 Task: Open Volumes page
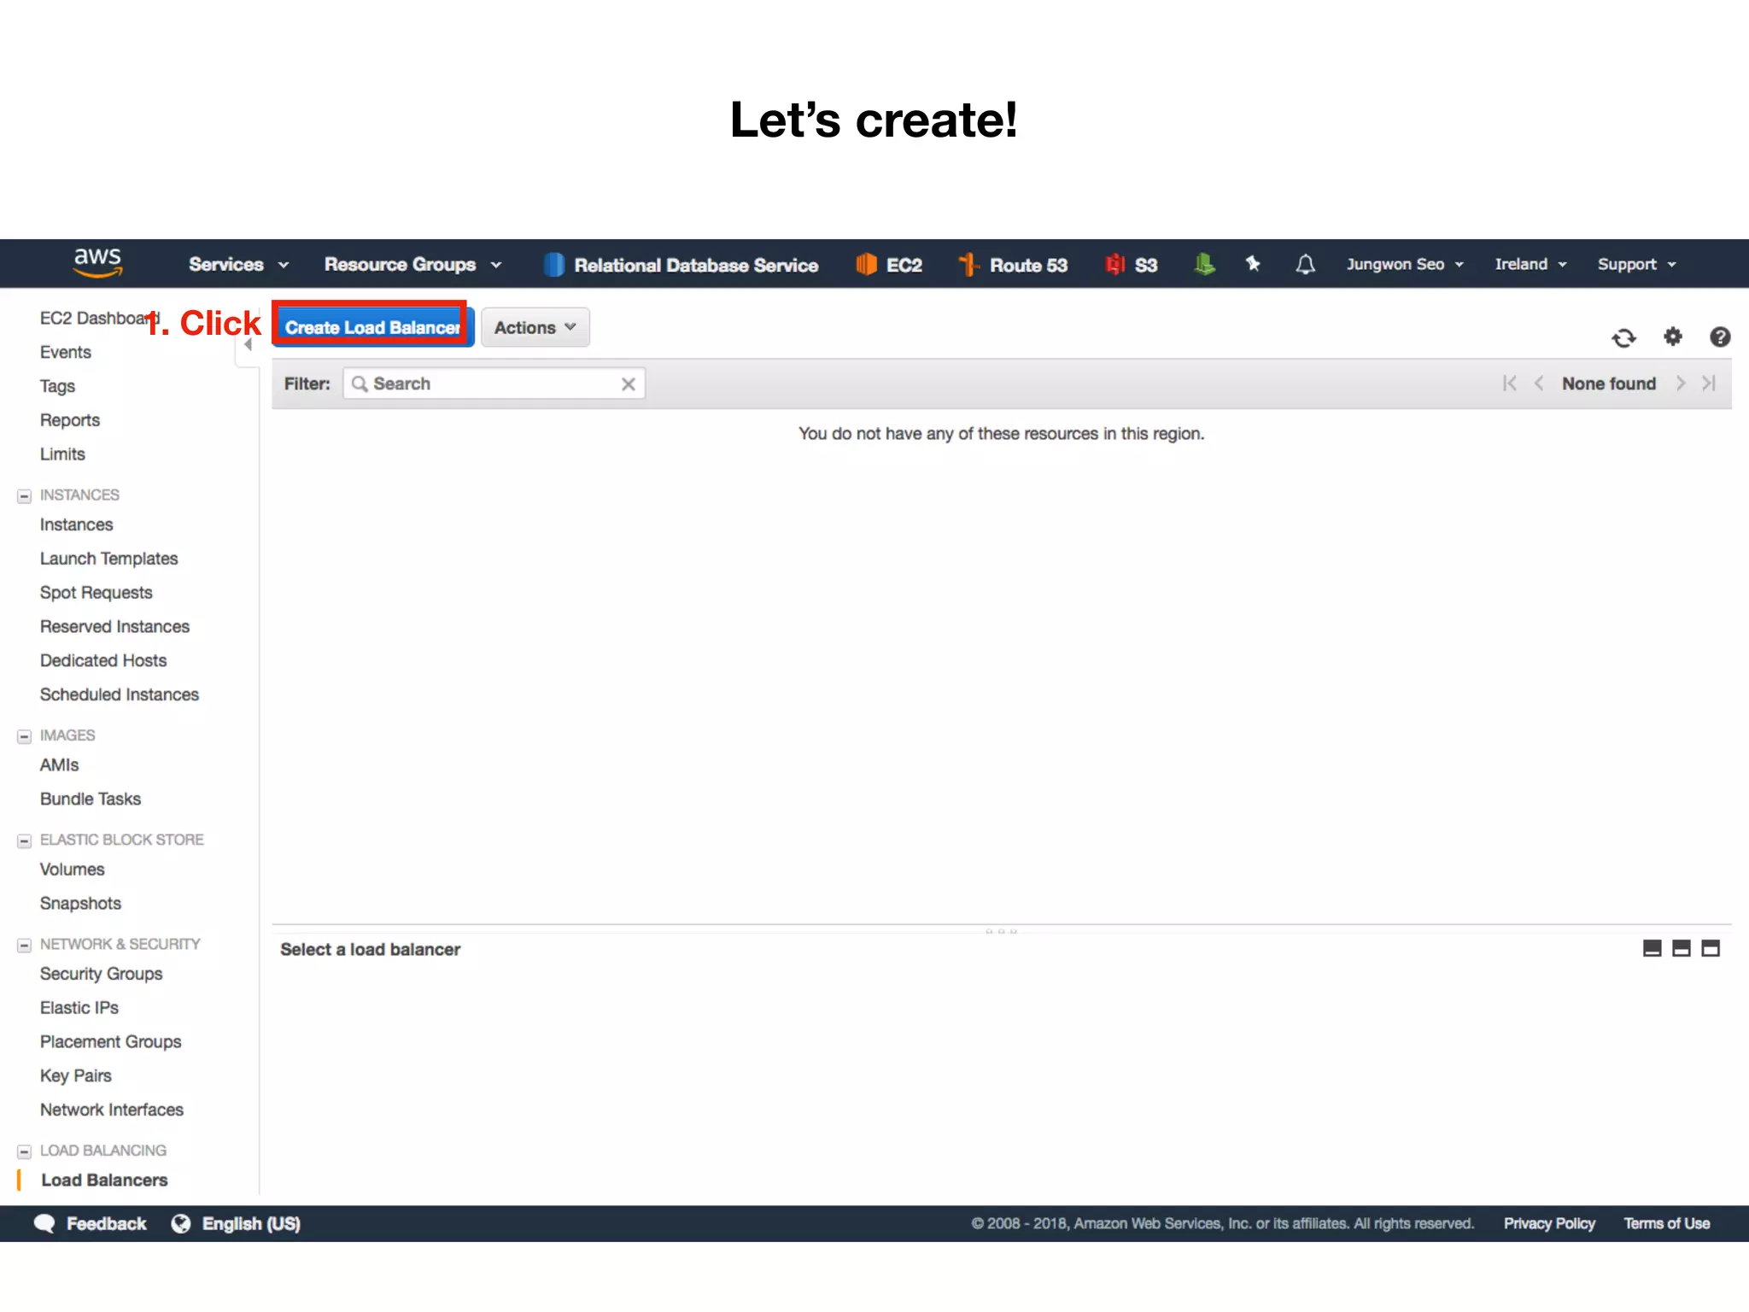[x=72, y=870]
